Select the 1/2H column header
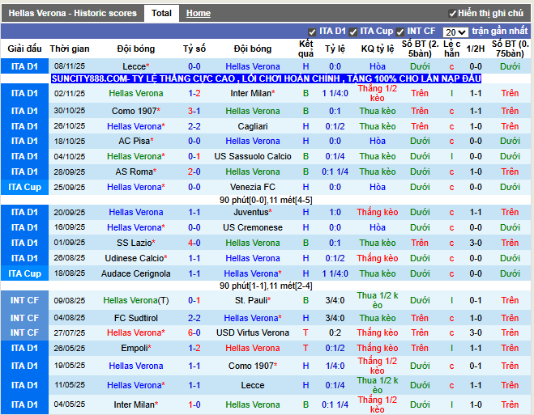Viewport: 534px width, 415px height. tap(476, 49)
